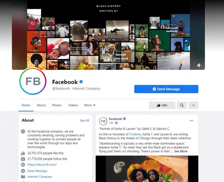Viewport: 224px width, 182px height.
Task: Click the blue Send Message button
Action: 166,89
